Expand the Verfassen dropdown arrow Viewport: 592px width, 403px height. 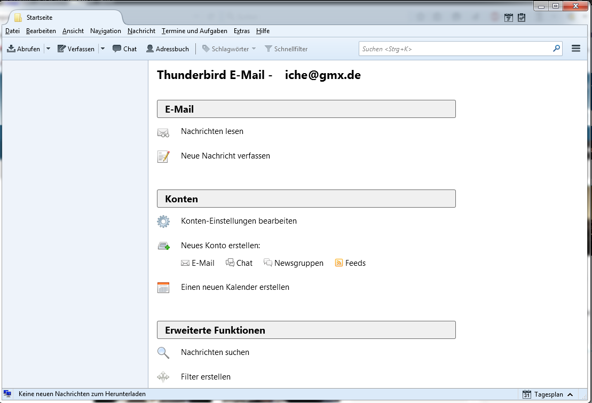[x=102, y=49]
